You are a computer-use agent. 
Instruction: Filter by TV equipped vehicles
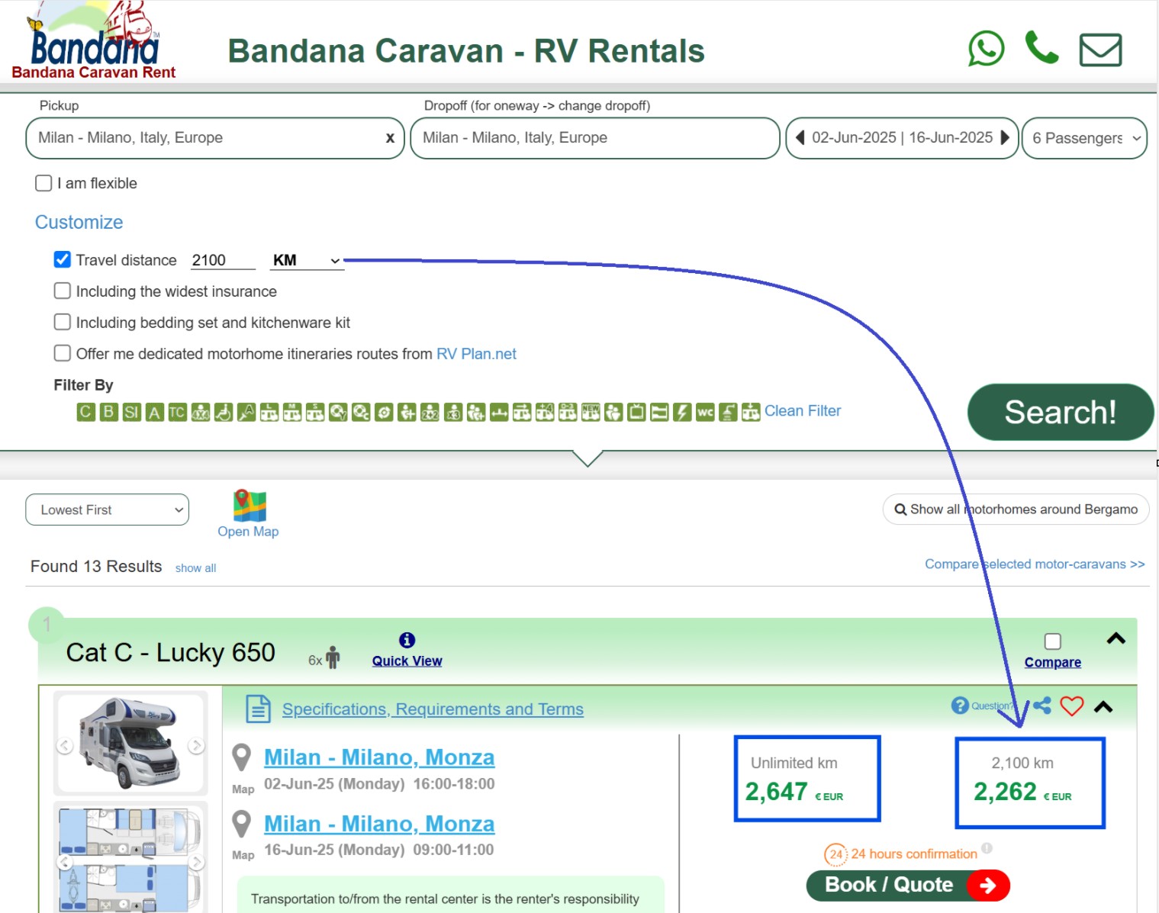(636, 413)
